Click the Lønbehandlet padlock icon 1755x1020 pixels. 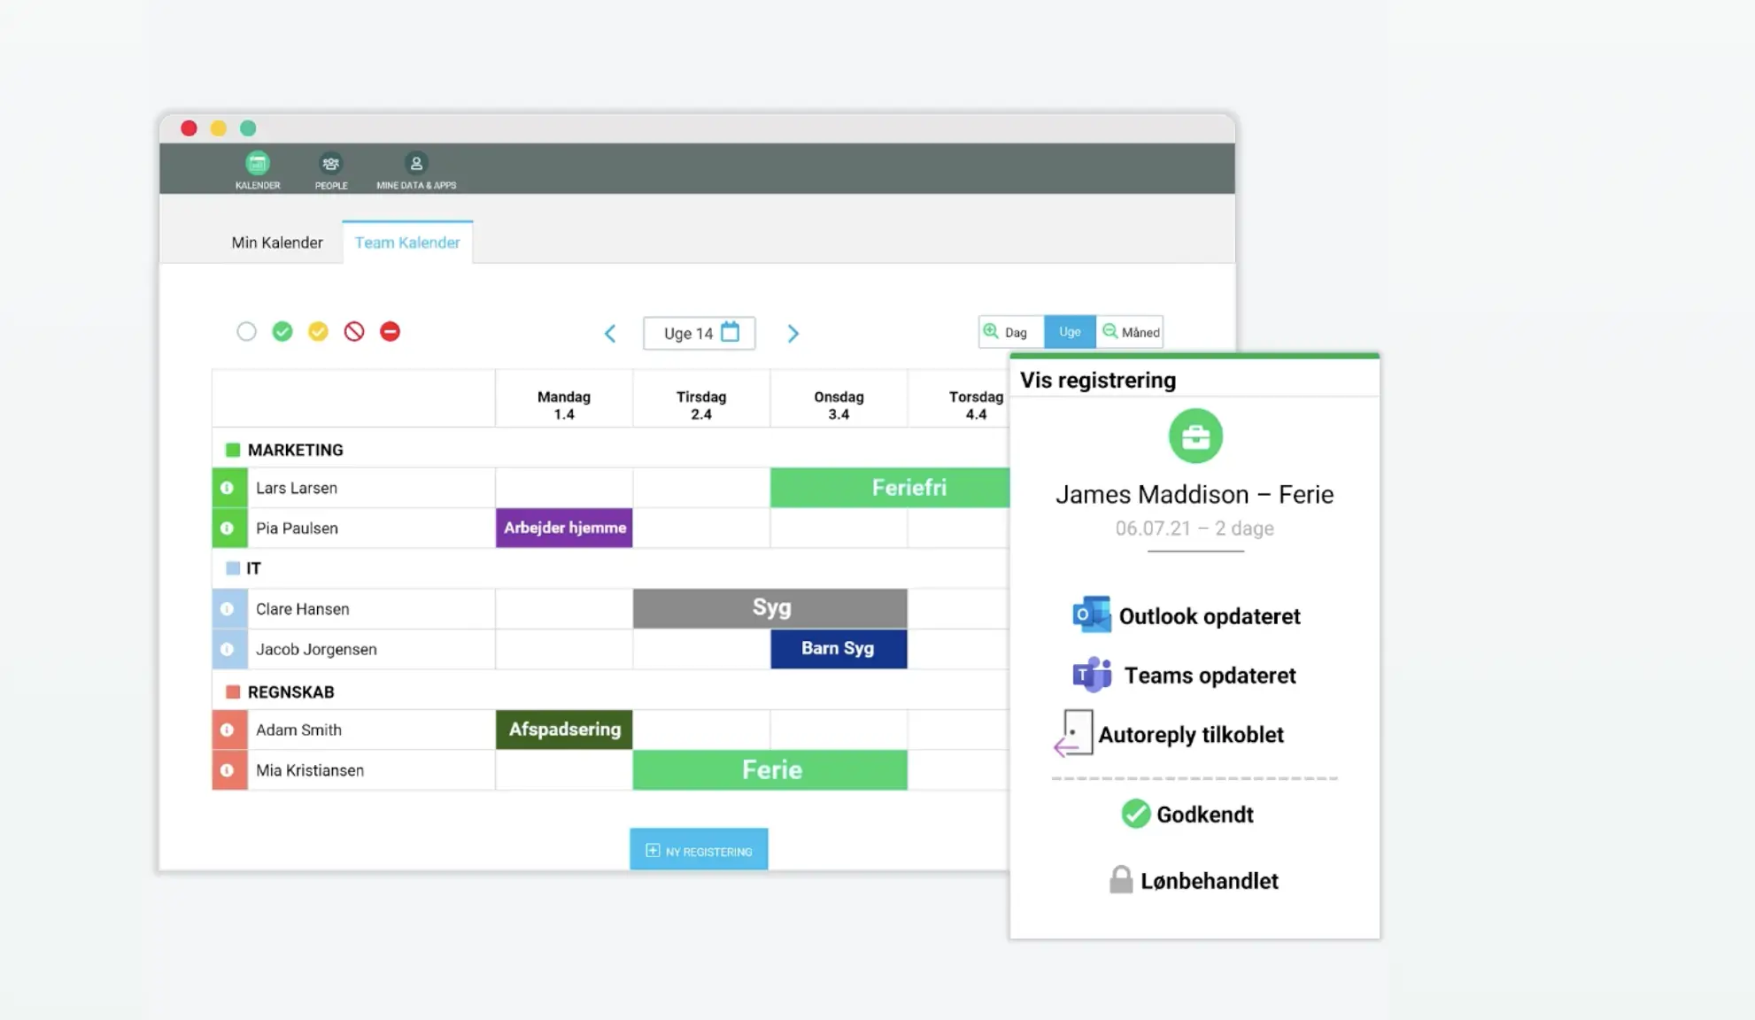(x=1121, y=879)
